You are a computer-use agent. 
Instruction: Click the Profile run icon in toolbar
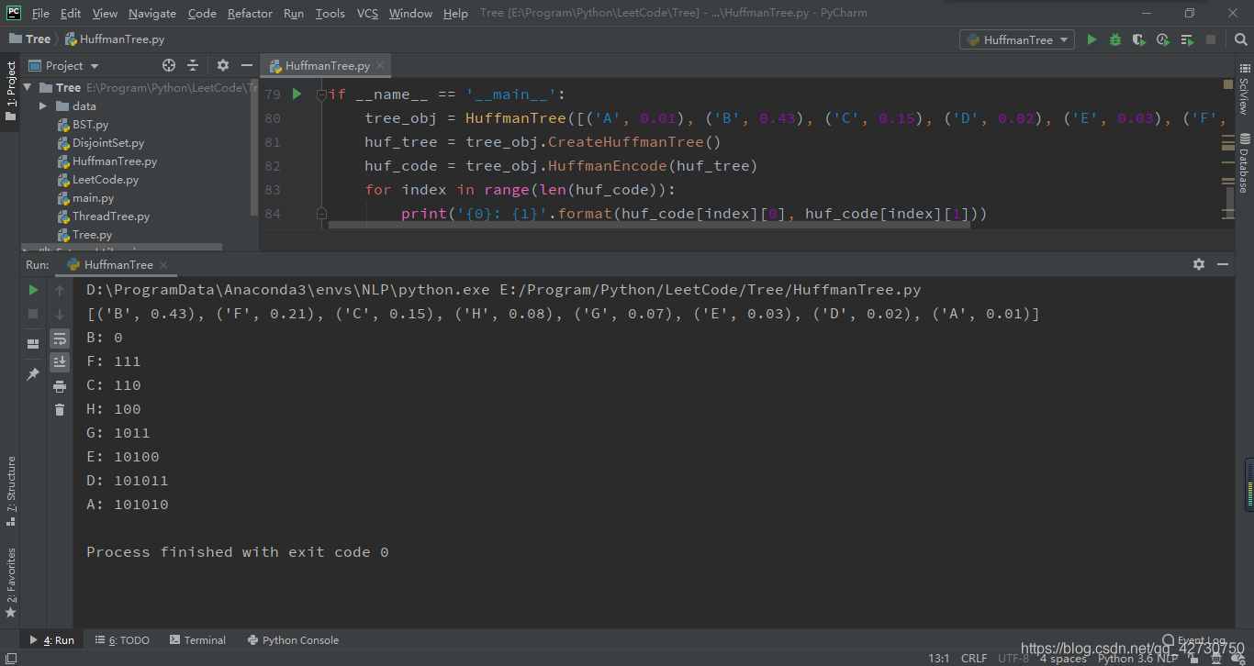coord(1163,39)
